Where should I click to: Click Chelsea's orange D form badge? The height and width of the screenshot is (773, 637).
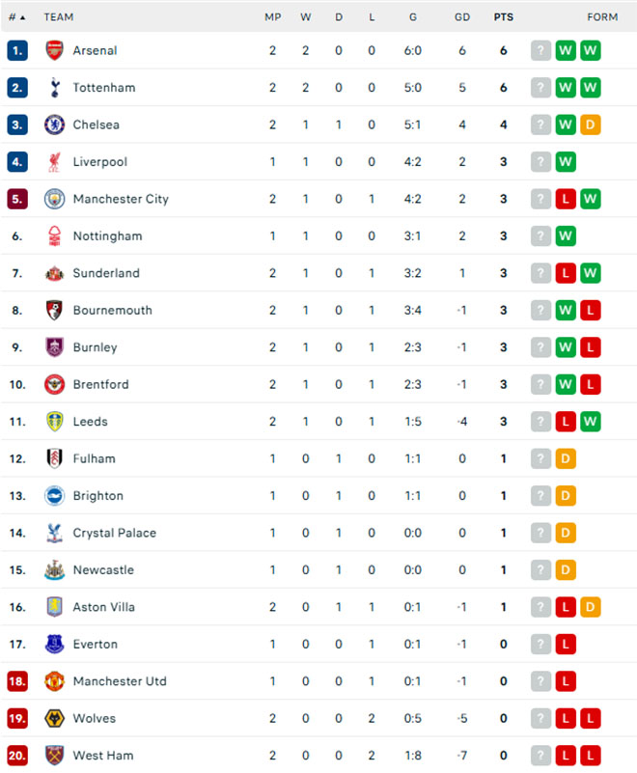(x=590, y=124)
